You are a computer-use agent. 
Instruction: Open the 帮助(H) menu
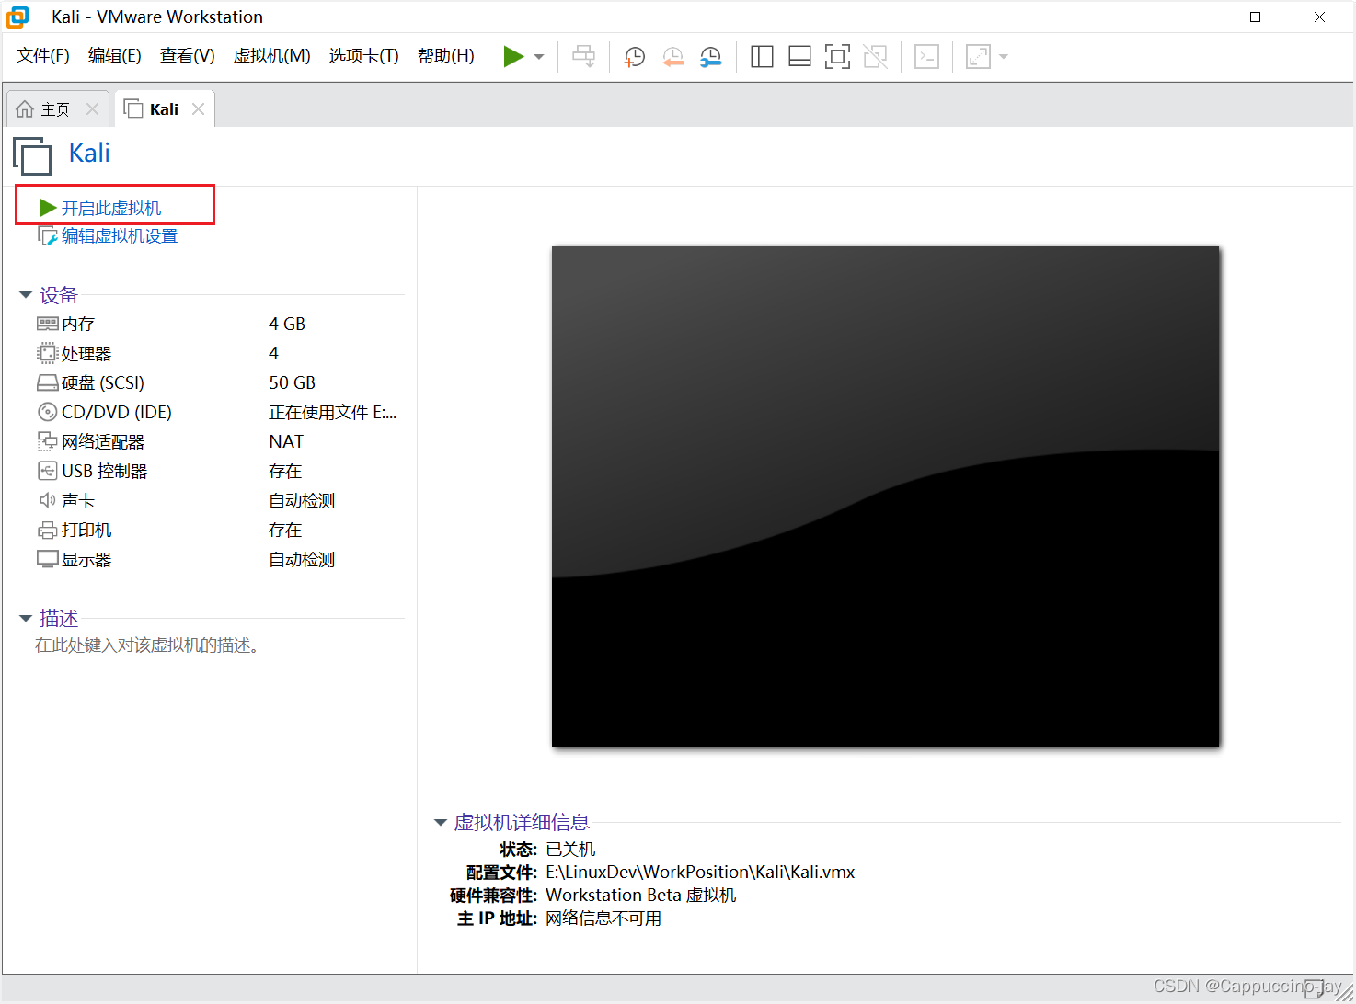pos(446,56)
